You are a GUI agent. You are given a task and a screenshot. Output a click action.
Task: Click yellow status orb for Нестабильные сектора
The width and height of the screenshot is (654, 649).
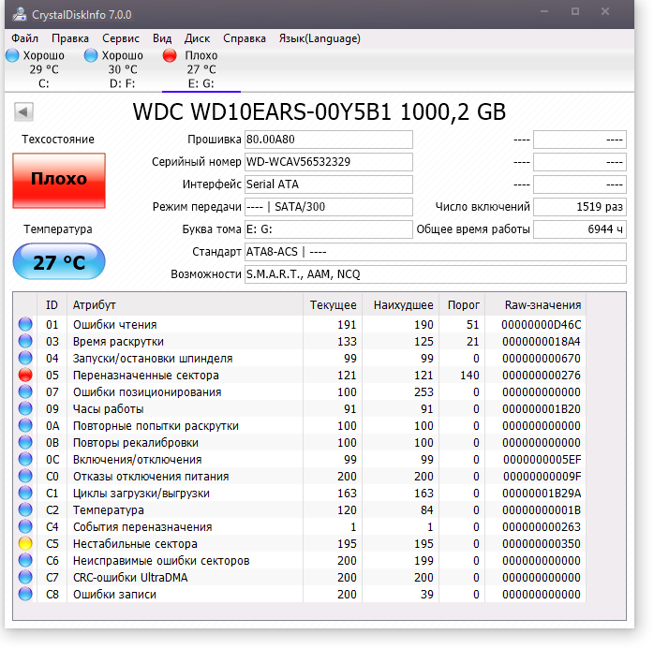(25, 543)
